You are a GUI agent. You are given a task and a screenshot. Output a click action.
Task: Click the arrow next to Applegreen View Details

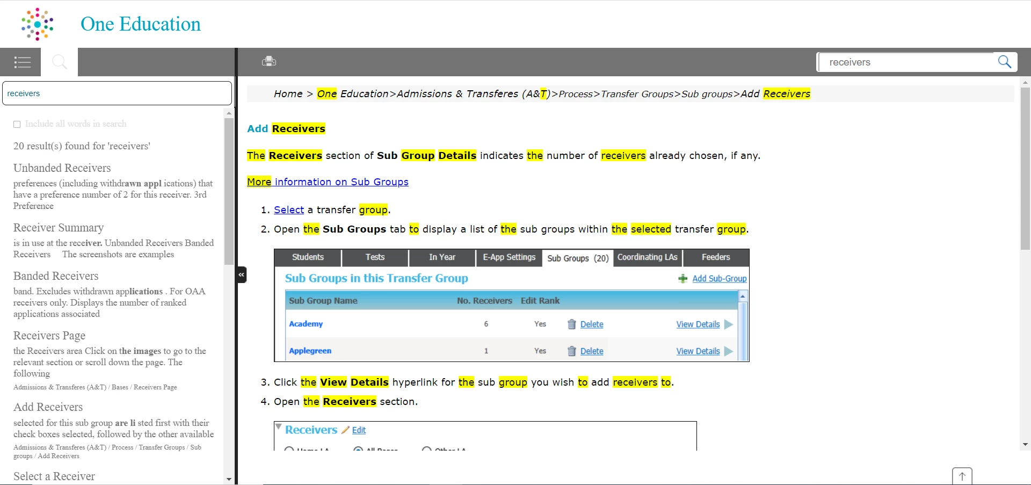(728, 351)
